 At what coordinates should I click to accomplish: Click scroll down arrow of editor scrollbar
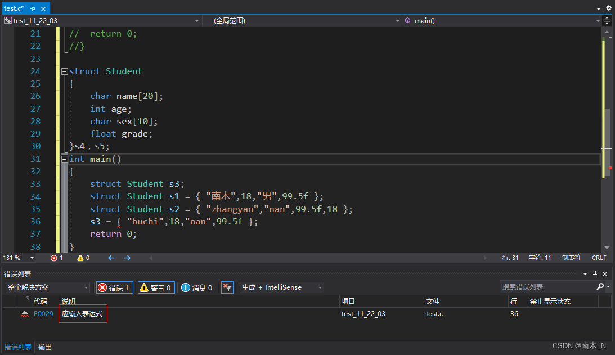click(x=607, y=248)
